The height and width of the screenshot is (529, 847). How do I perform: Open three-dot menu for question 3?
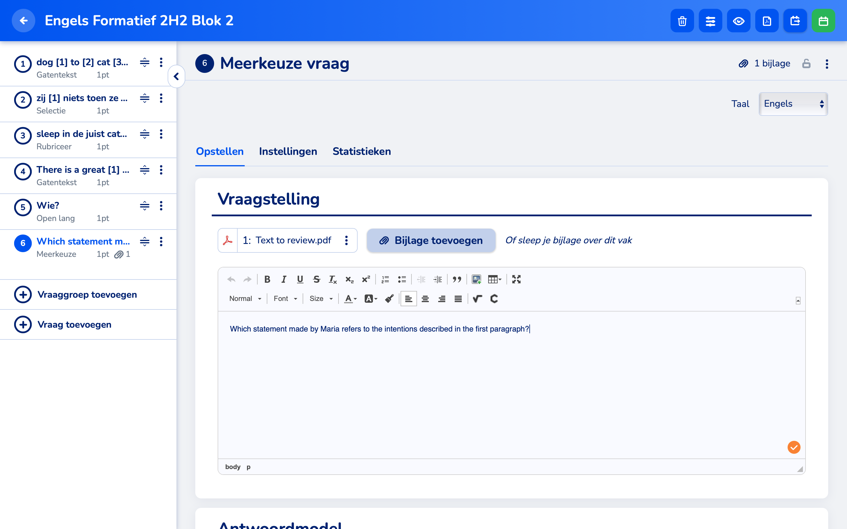(x=161, y=134)
